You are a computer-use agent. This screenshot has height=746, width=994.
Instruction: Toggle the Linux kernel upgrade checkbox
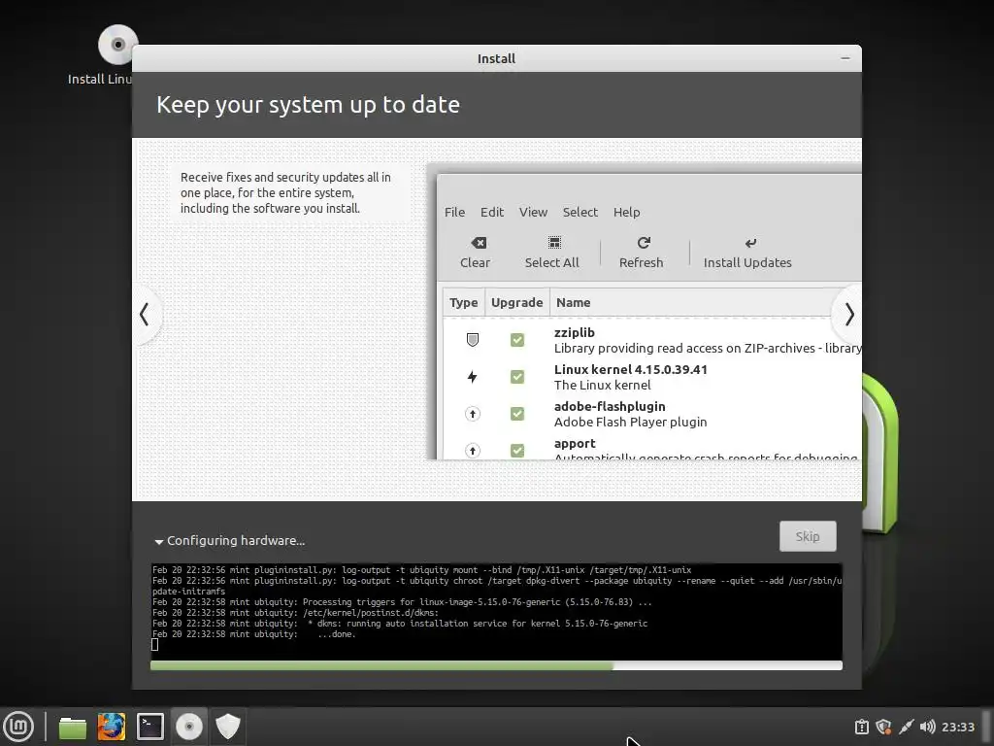(x=517, y=377)
